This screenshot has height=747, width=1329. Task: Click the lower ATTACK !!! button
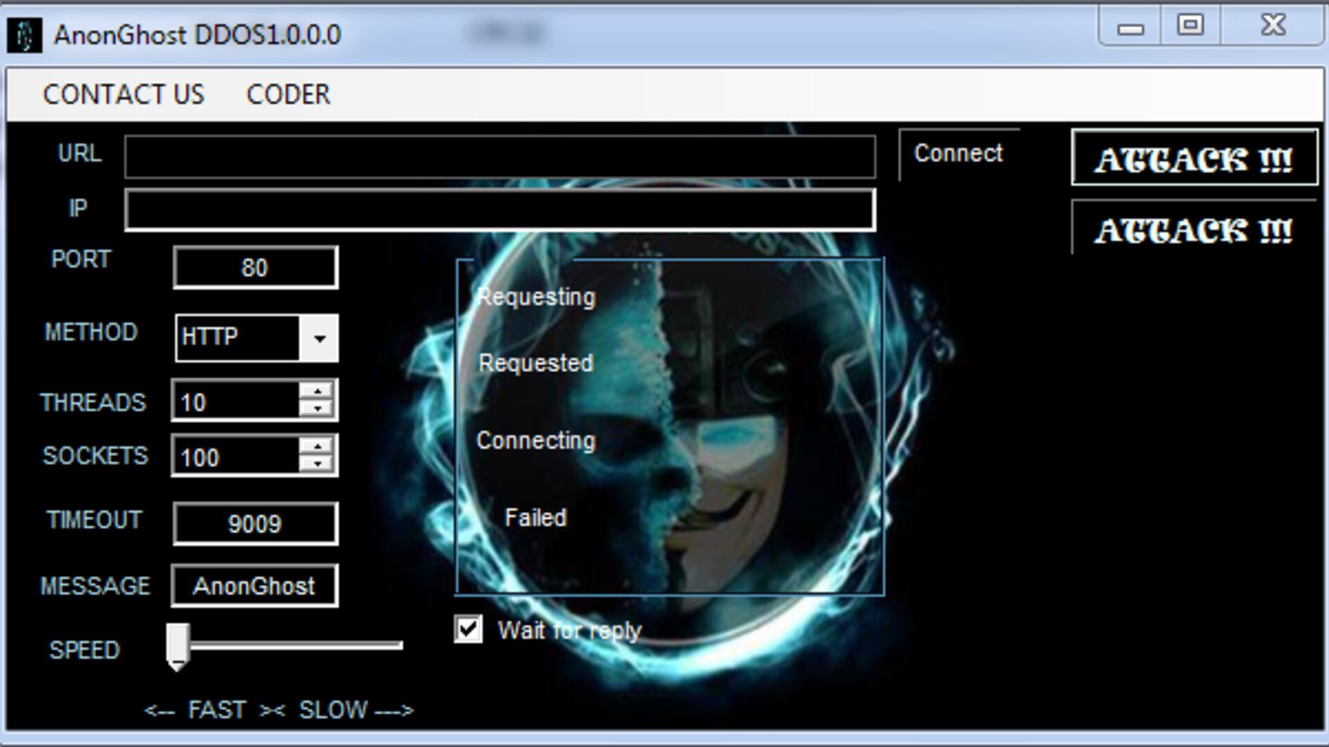point(1193,229)
